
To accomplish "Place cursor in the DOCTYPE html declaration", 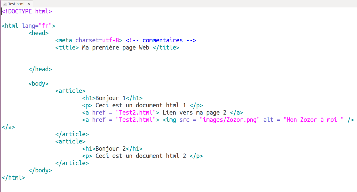I will click(x=27, y=11).
